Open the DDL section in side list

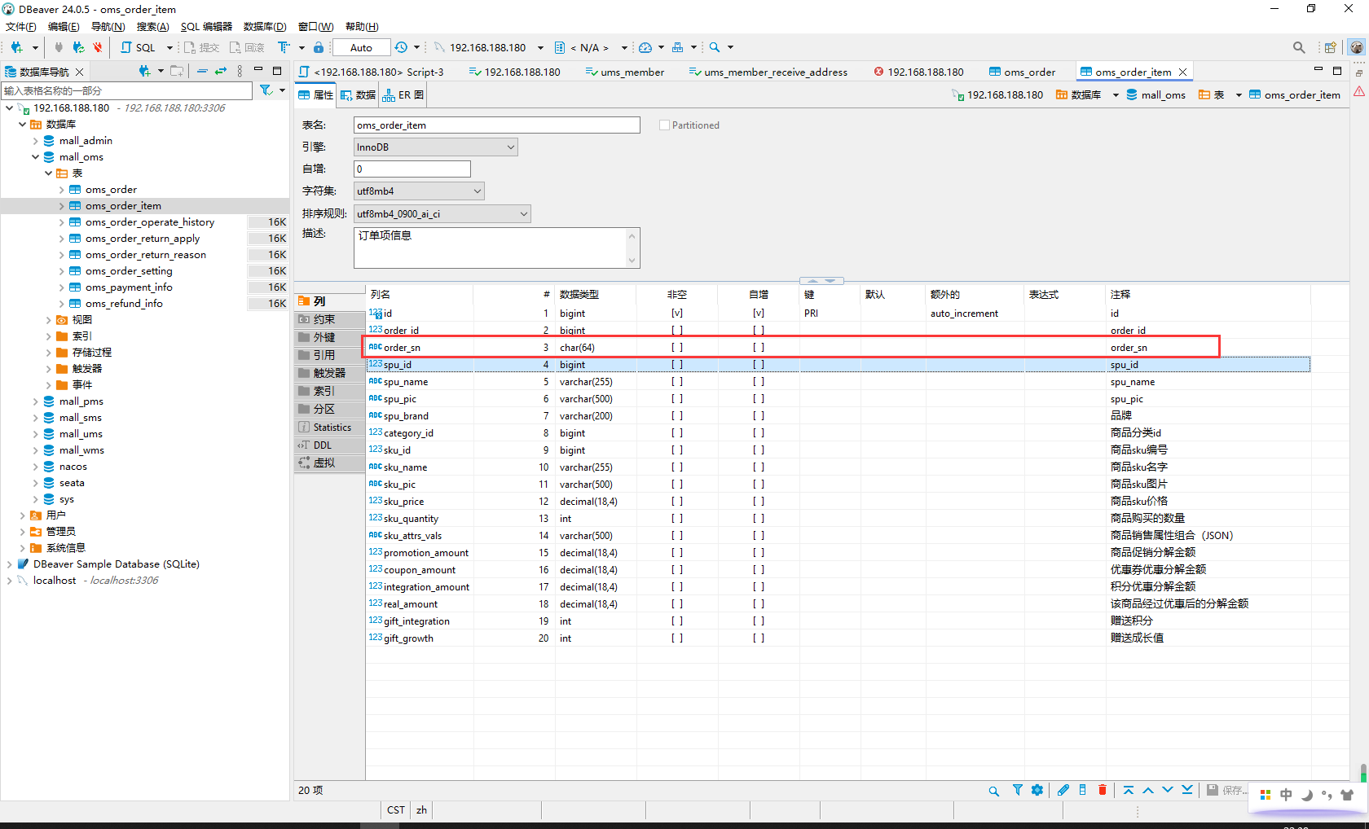[x=329, y=445]
